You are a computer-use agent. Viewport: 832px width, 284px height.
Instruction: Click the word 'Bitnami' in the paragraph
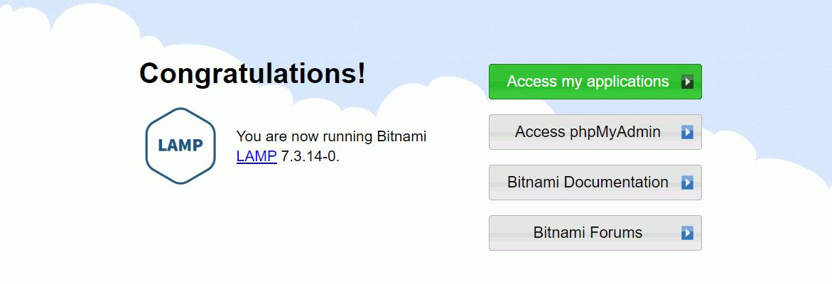[401, 136]
